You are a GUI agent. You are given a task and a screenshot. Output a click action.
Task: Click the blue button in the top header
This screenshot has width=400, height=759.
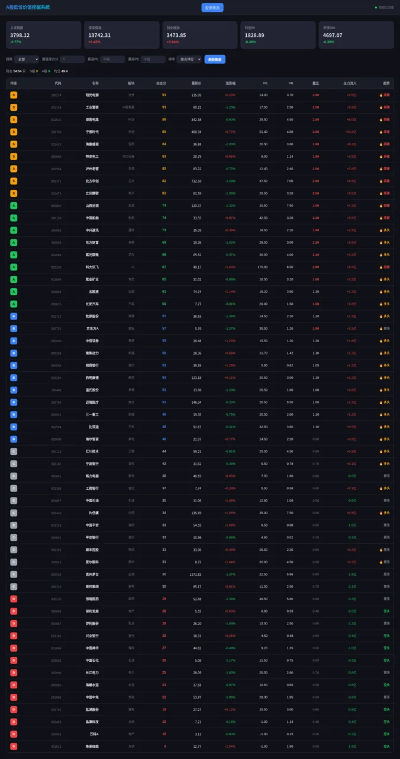point(212,8)
